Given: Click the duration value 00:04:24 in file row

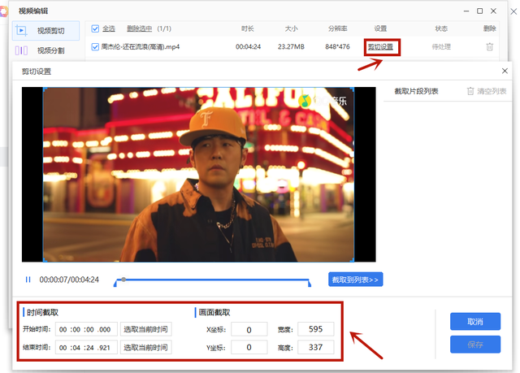Looking at the screenshot, I should (248, 47).
